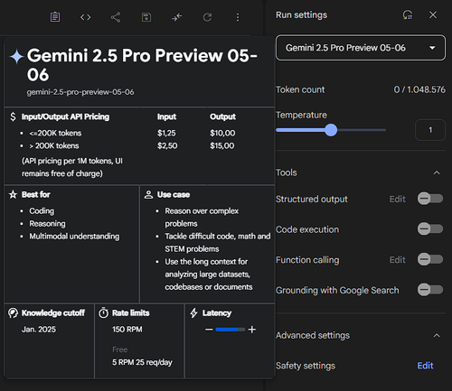This screenshot has width=452, height=391.
Task: Edit Safety settings link
Action: click(x=425, y=366)
